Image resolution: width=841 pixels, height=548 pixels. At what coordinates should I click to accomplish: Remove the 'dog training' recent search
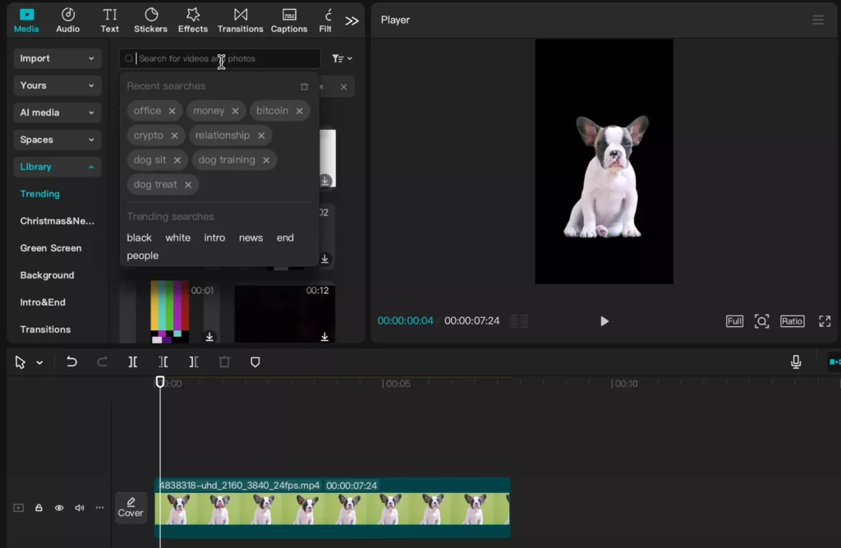tap(266, 160)
